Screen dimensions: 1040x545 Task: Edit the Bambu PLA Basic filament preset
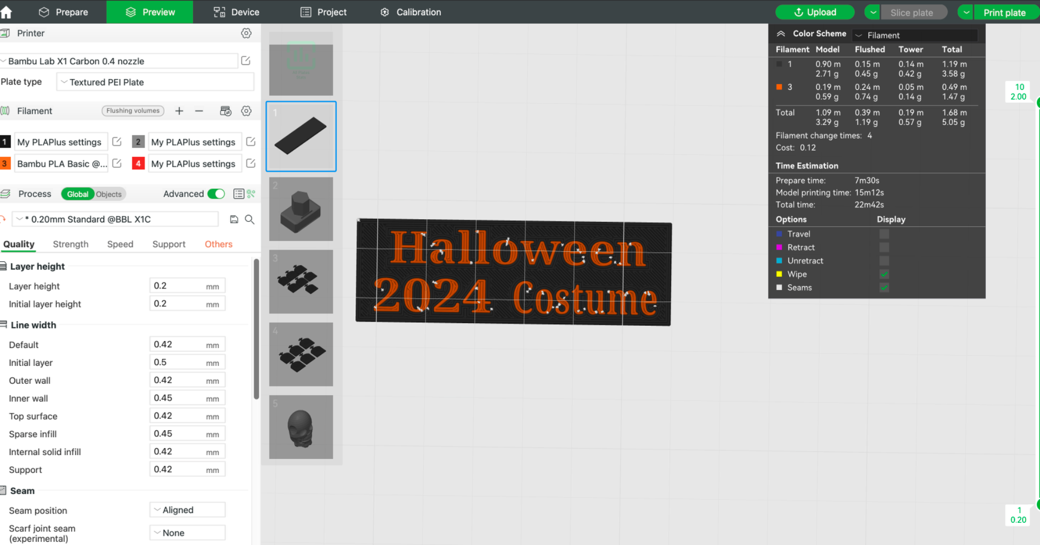click(x=117, y=163)
